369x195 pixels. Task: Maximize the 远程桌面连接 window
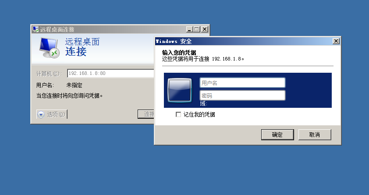[197, 29]
